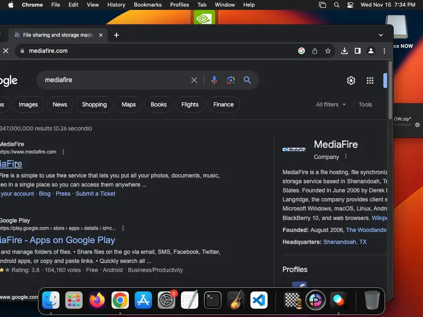Search by image with Lens icon

231,80
